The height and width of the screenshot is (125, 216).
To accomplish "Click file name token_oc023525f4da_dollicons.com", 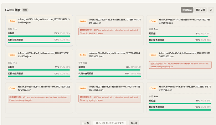I will pyautogui.click(x=115, y=21).
